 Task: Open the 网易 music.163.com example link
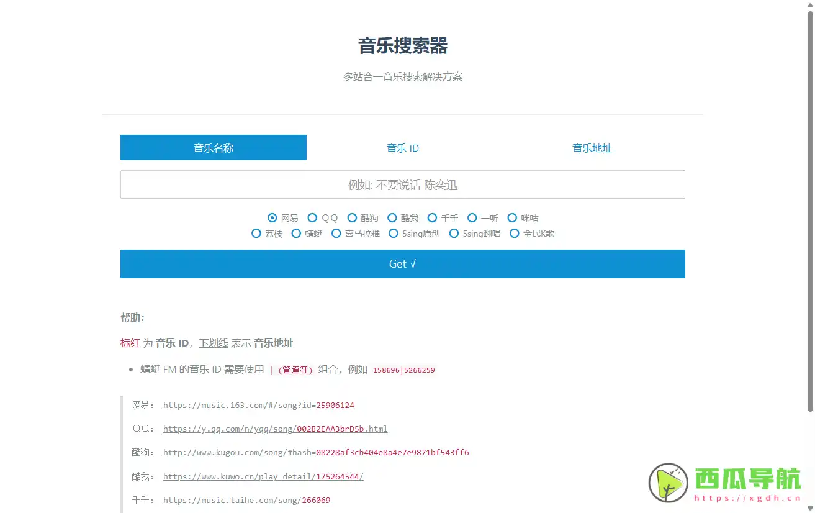(258, 405)
